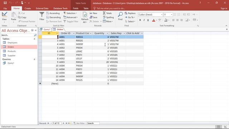This screenshot has width=229, height=129.
Task: Open Supplier table in navigation pane
Action: coord(11,56)
